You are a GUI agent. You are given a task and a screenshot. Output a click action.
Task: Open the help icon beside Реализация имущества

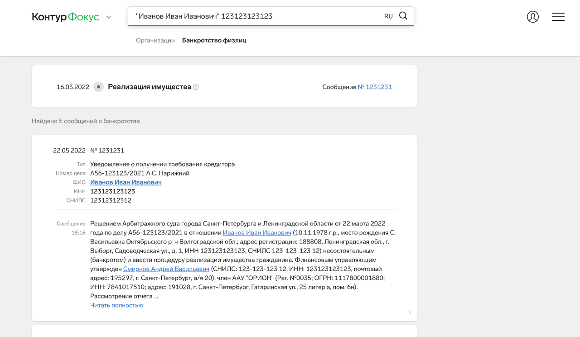[196, 87]
